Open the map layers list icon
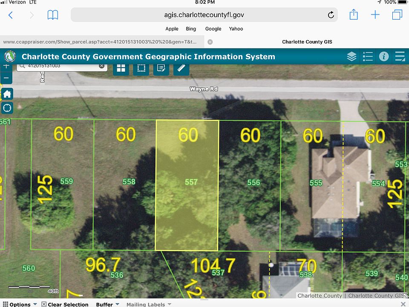This screenshot has height=307, width=409. coord(351,57)
